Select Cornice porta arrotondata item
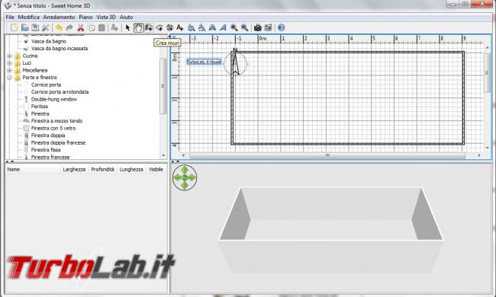This screenshot has width=496, height=297. 60,92
